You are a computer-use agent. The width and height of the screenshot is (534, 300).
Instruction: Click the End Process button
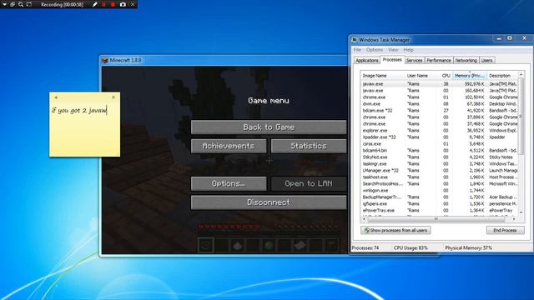click(505, 230)
